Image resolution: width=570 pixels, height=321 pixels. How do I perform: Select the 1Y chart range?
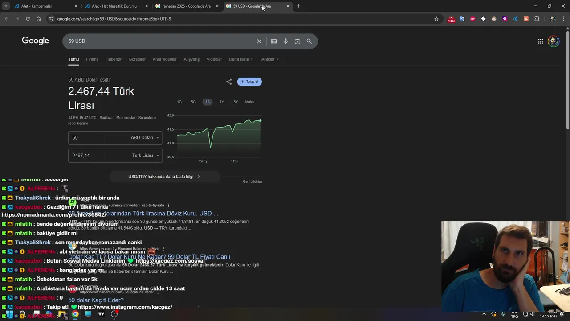[x=222, y=102]
